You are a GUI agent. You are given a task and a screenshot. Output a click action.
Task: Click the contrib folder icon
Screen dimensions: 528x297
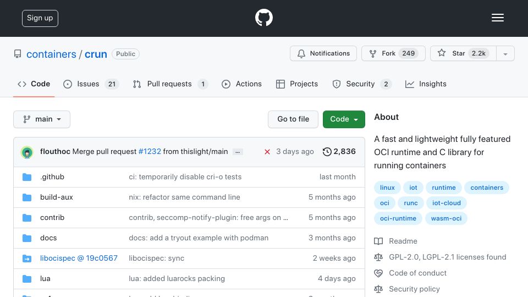pos(27,218)
